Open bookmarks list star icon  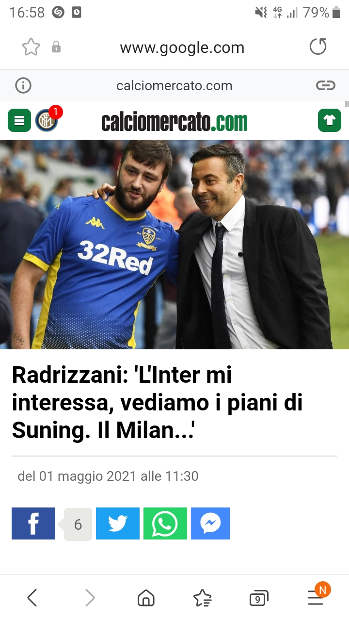pyautogui.click(x=202, y=598)
